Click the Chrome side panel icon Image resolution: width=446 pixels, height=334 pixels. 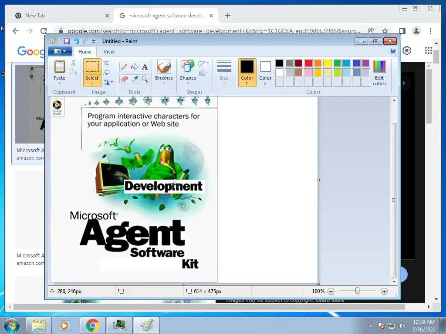point(402,31)
